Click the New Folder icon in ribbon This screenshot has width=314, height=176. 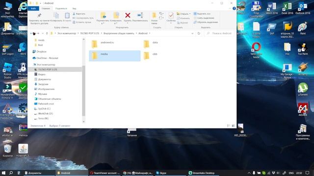point(154,15)
